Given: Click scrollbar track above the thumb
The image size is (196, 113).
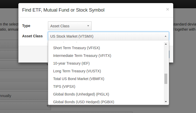Looking at the screenshot, I should (x=166, y=60).
